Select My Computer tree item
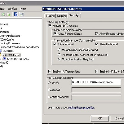124x124 pixels. [5, 32]
